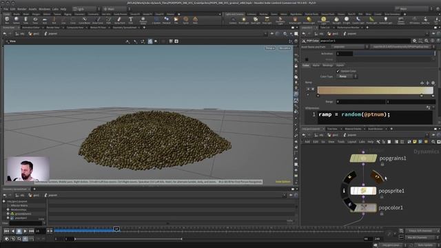
Task: Jump to the first frame
Action: [6, 231]
